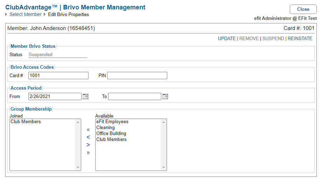Screen dimensions: 322x180
Task: Click the Card #: 1001 header text
Action: point(299,28)
